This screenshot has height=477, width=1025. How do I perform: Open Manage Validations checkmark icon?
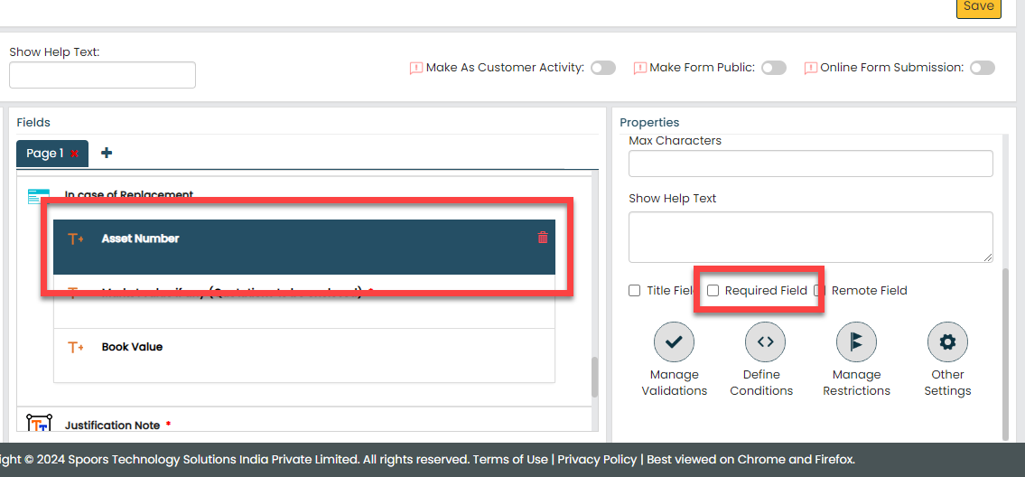click(x=674, y=341)
